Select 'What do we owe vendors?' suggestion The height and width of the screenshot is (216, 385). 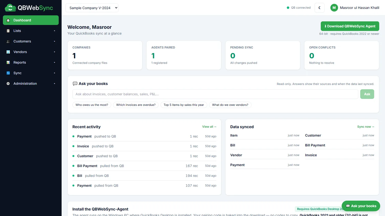pos(230,105)
